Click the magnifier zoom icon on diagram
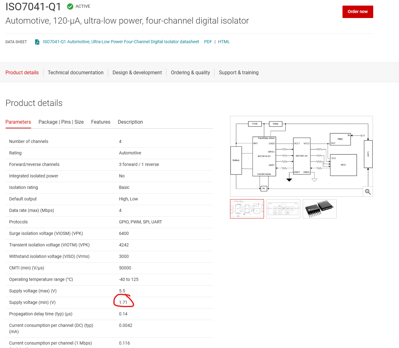 [x=368, y=192]
